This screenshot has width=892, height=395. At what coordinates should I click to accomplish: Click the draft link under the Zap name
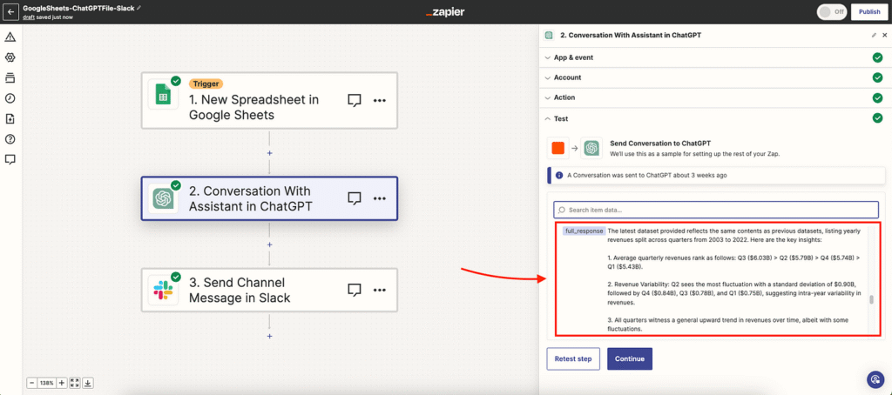(28, 17)
